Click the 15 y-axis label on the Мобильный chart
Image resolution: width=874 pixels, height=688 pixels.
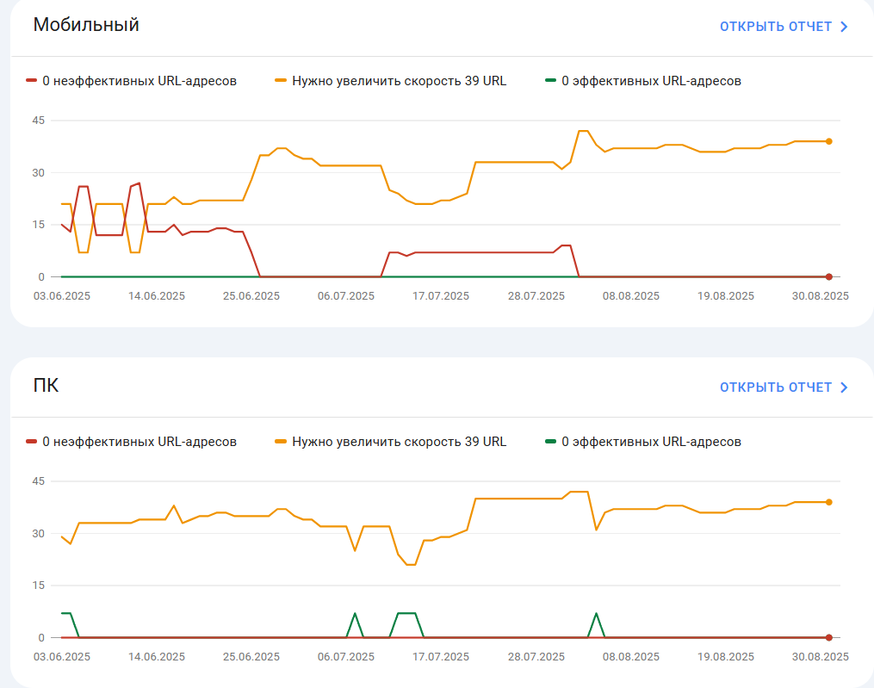(x=39, y=225)
